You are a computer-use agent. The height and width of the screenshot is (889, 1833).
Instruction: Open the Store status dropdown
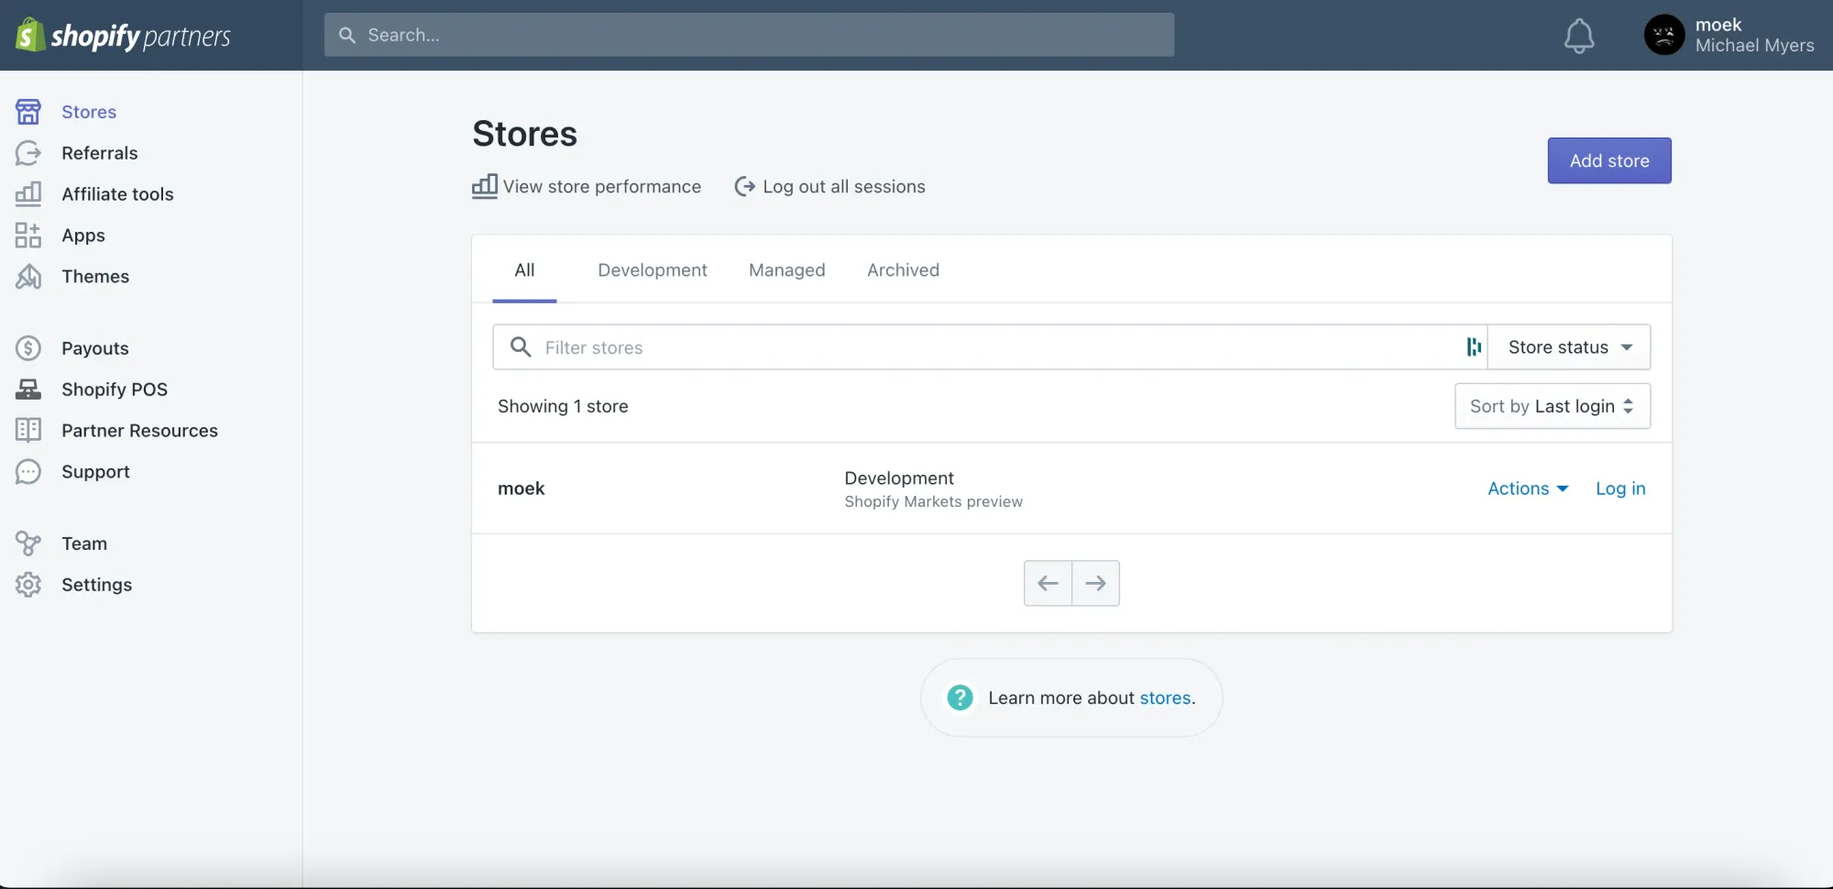point(1569,347)
